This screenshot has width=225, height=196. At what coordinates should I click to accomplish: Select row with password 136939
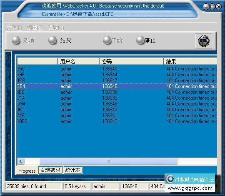tap(117, 98)
